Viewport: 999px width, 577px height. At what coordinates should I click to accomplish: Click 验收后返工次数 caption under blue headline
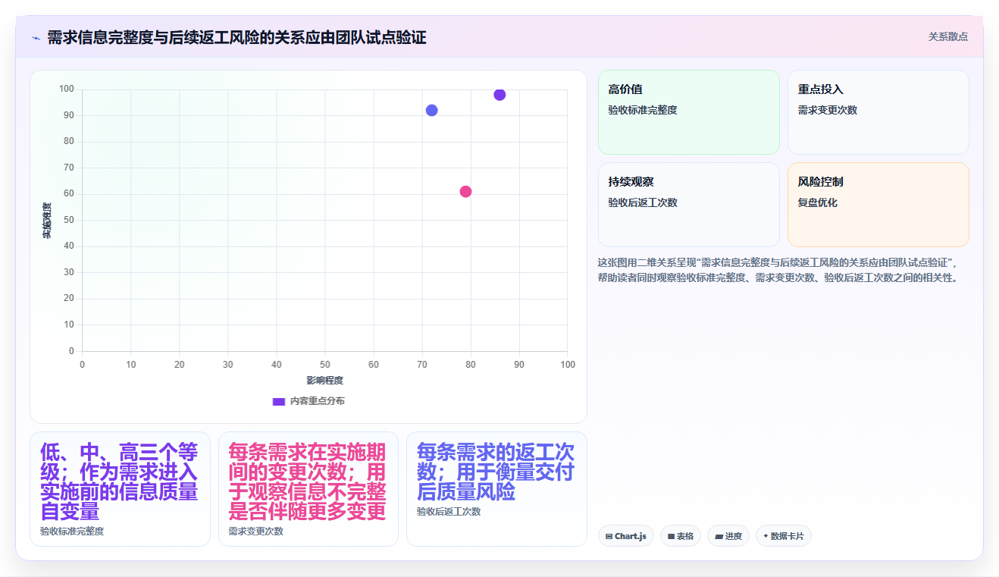coord(448,512)
